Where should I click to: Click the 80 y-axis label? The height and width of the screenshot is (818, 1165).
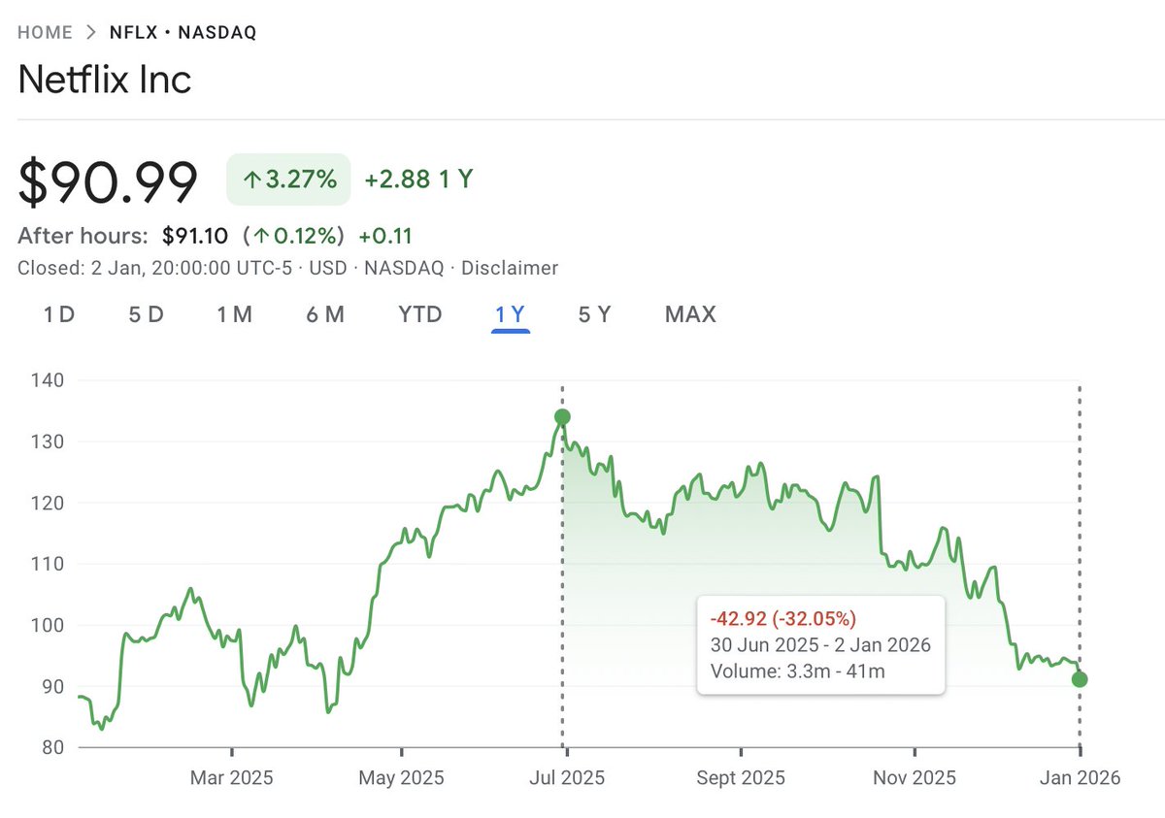click(52, 748)
